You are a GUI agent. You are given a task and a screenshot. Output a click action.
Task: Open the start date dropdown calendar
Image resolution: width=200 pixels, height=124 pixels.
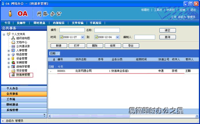click(83, 37)
